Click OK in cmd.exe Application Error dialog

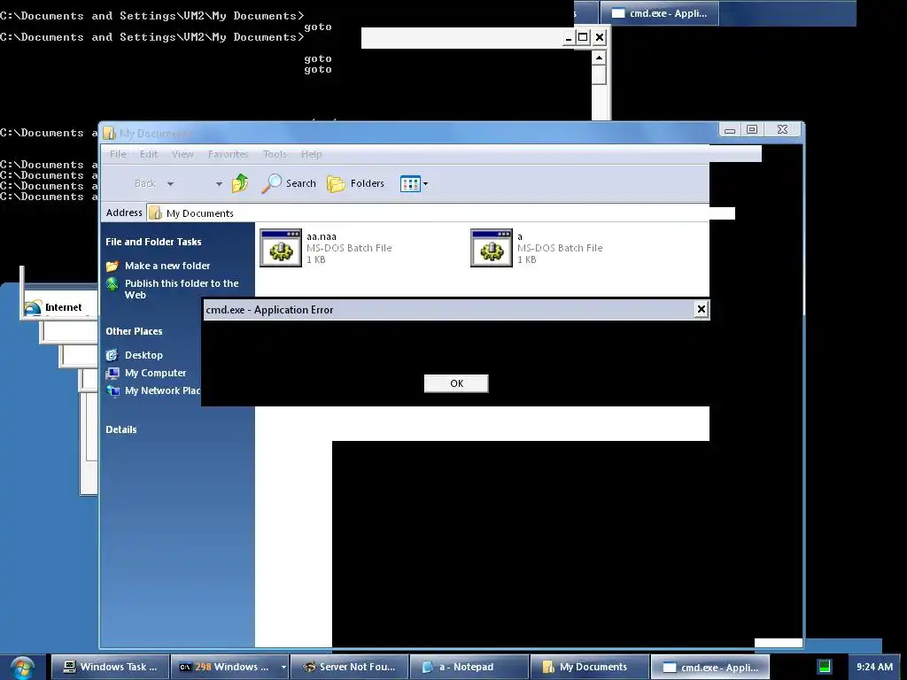[x=456, y=383]
